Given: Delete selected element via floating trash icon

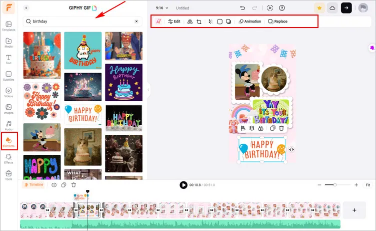Looking at the screenshot, I should pos(281,128).
